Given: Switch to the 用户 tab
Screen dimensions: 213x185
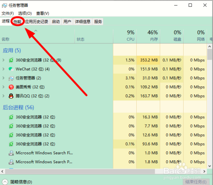Looking at the screenshot, I should (x=67, y=22).
